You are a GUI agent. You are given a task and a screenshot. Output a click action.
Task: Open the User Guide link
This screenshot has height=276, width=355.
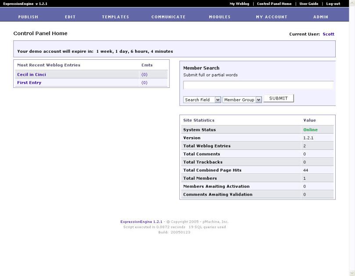(308, 4)
